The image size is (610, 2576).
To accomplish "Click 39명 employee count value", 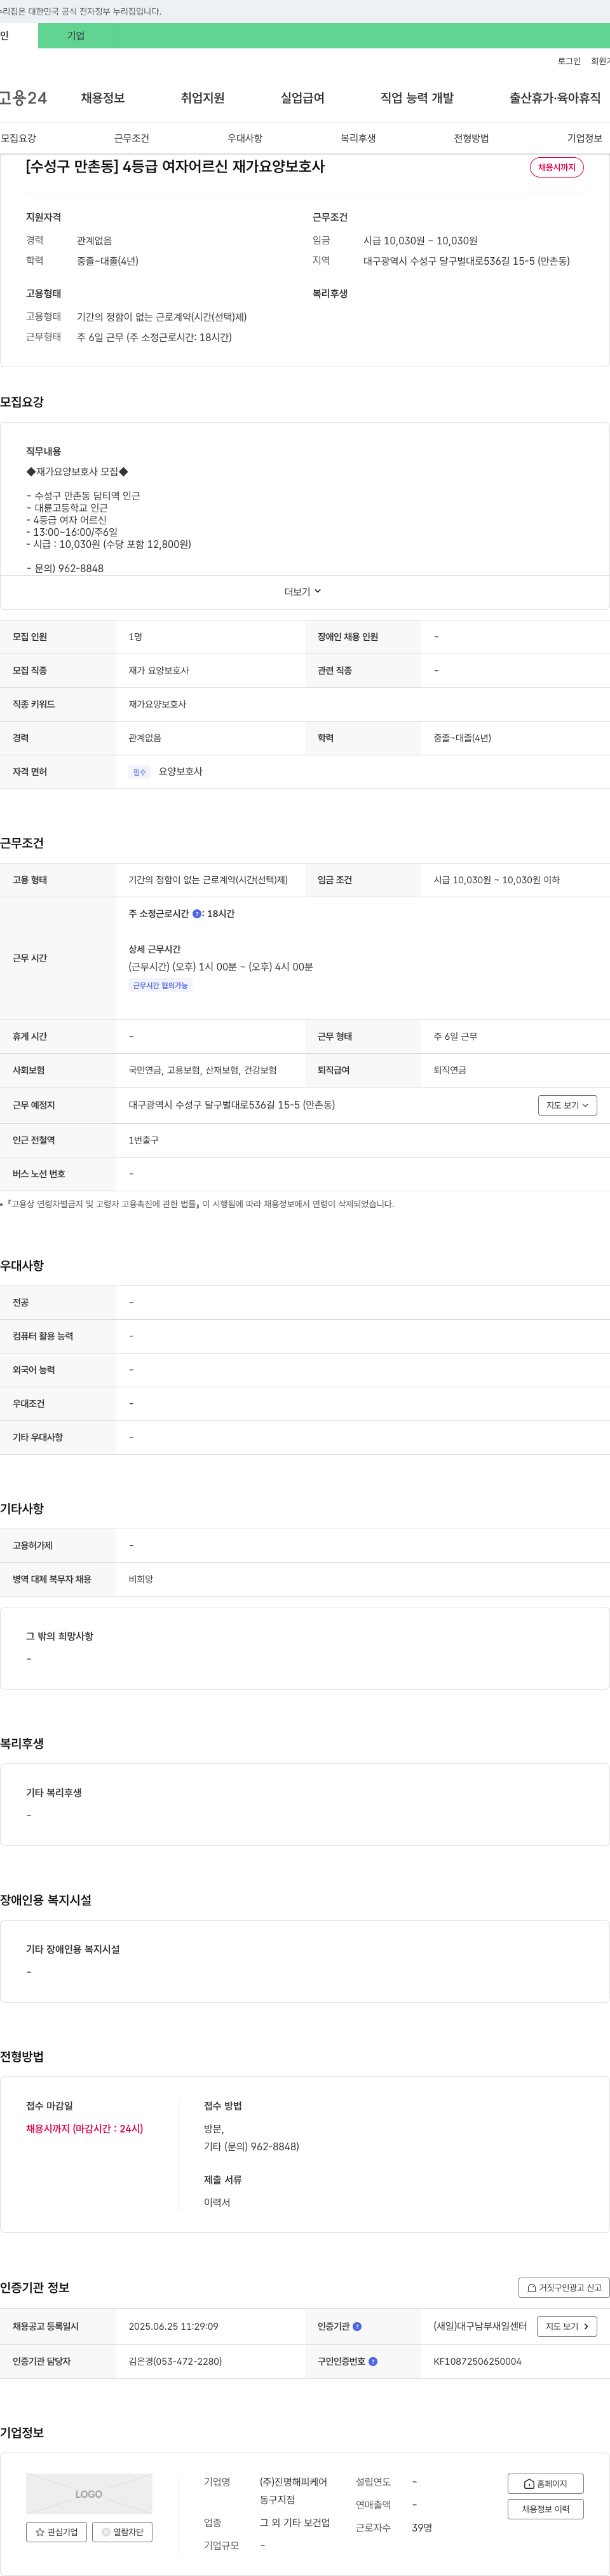I will pos(421,2527).
